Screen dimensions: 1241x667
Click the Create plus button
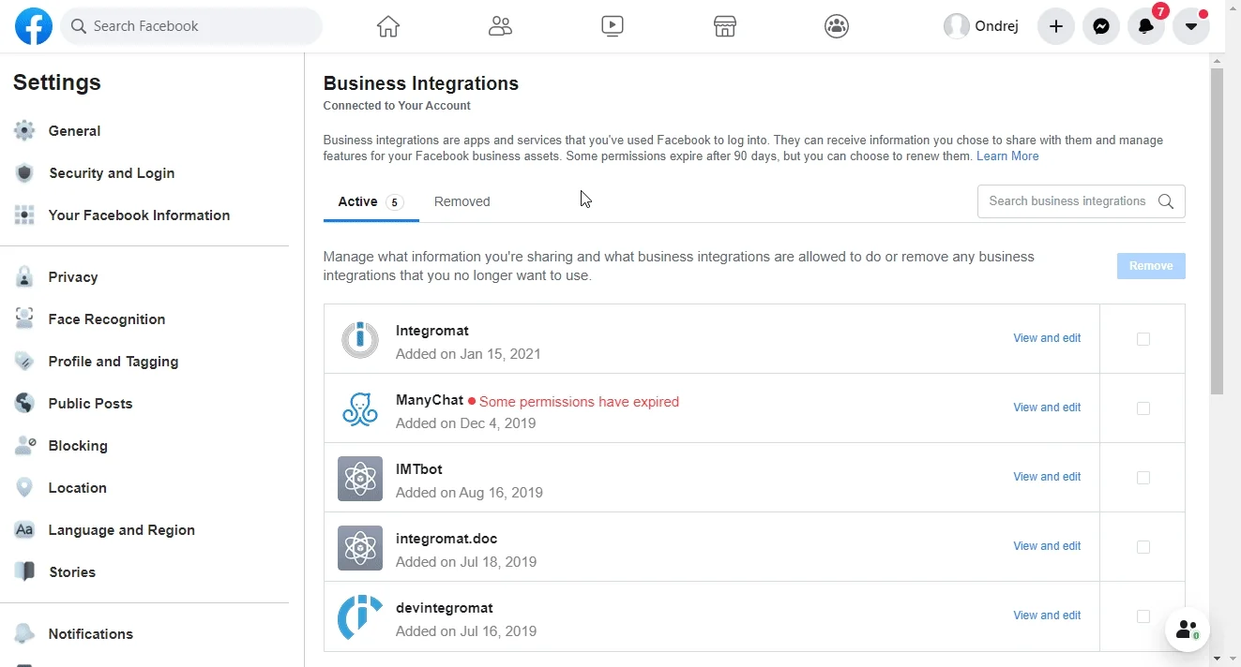pyautogui.click(x=1056, y=26)
